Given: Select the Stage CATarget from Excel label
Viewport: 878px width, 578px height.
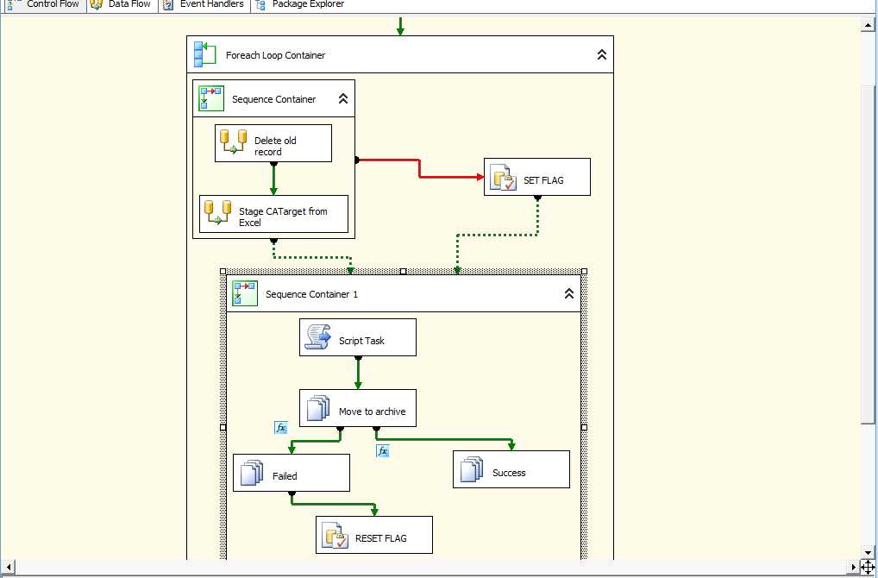Looking at the screenshot, I should [x=283, y=217].
